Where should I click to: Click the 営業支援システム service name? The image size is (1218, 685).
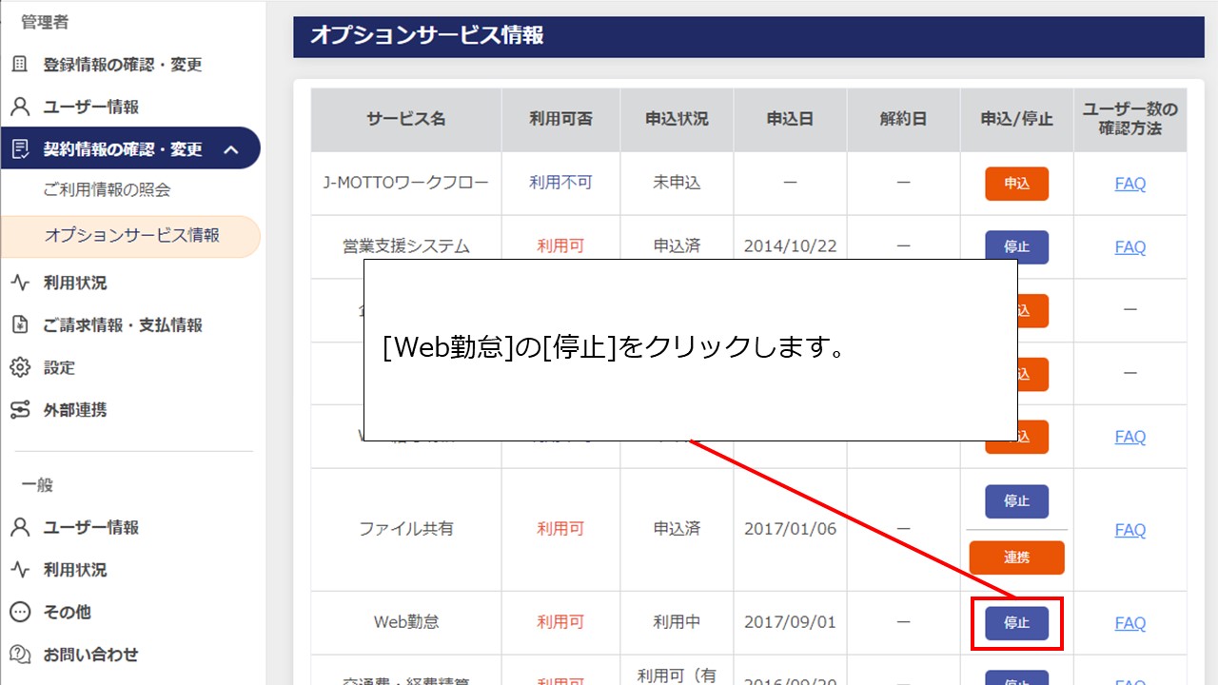pyautogui.click(x=406, y=246)
